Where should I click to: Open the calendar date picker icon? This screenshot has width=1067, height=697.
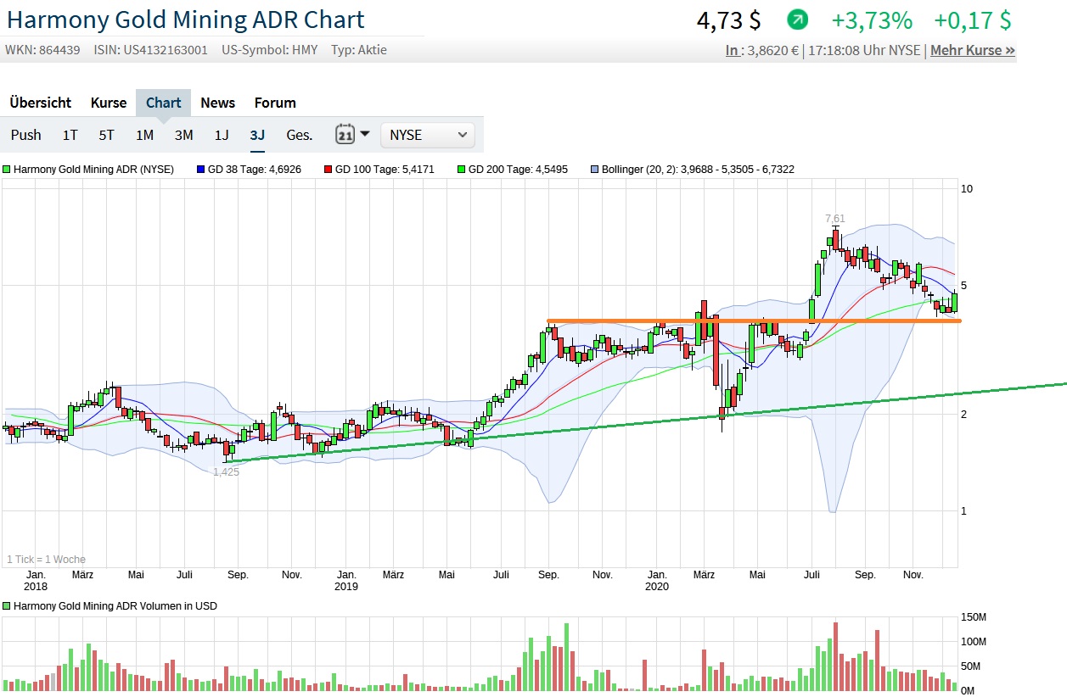click(x=345, y=134)
